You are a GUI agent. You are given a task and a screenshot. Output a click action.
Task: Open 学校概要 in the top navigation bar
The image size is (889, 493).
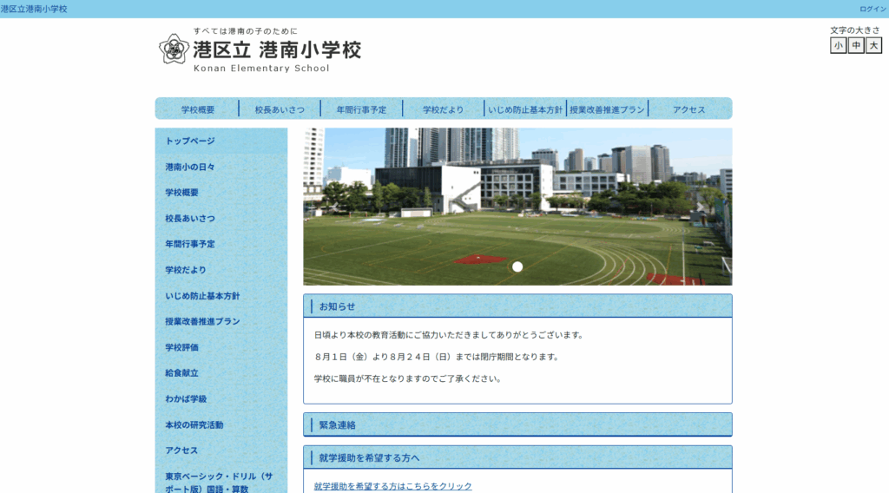tap(198, 110)
